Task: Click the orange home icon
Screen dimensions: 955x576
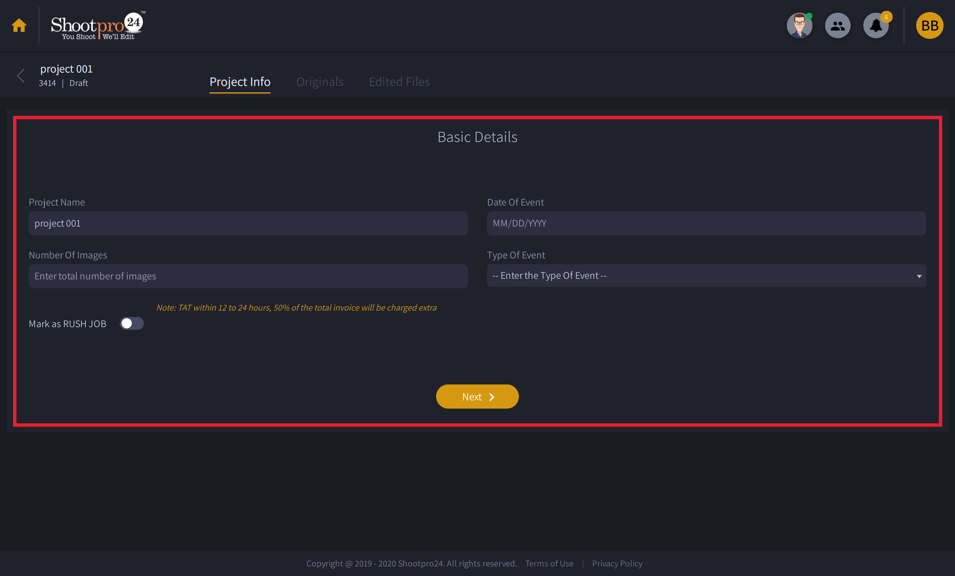Action: click(18, 25)
